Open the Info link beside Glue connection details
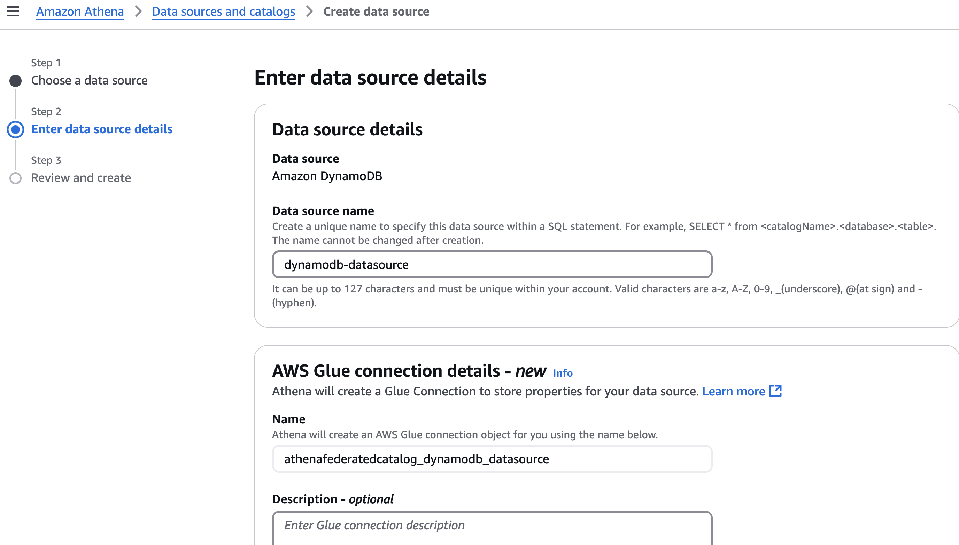 [562, 373]
